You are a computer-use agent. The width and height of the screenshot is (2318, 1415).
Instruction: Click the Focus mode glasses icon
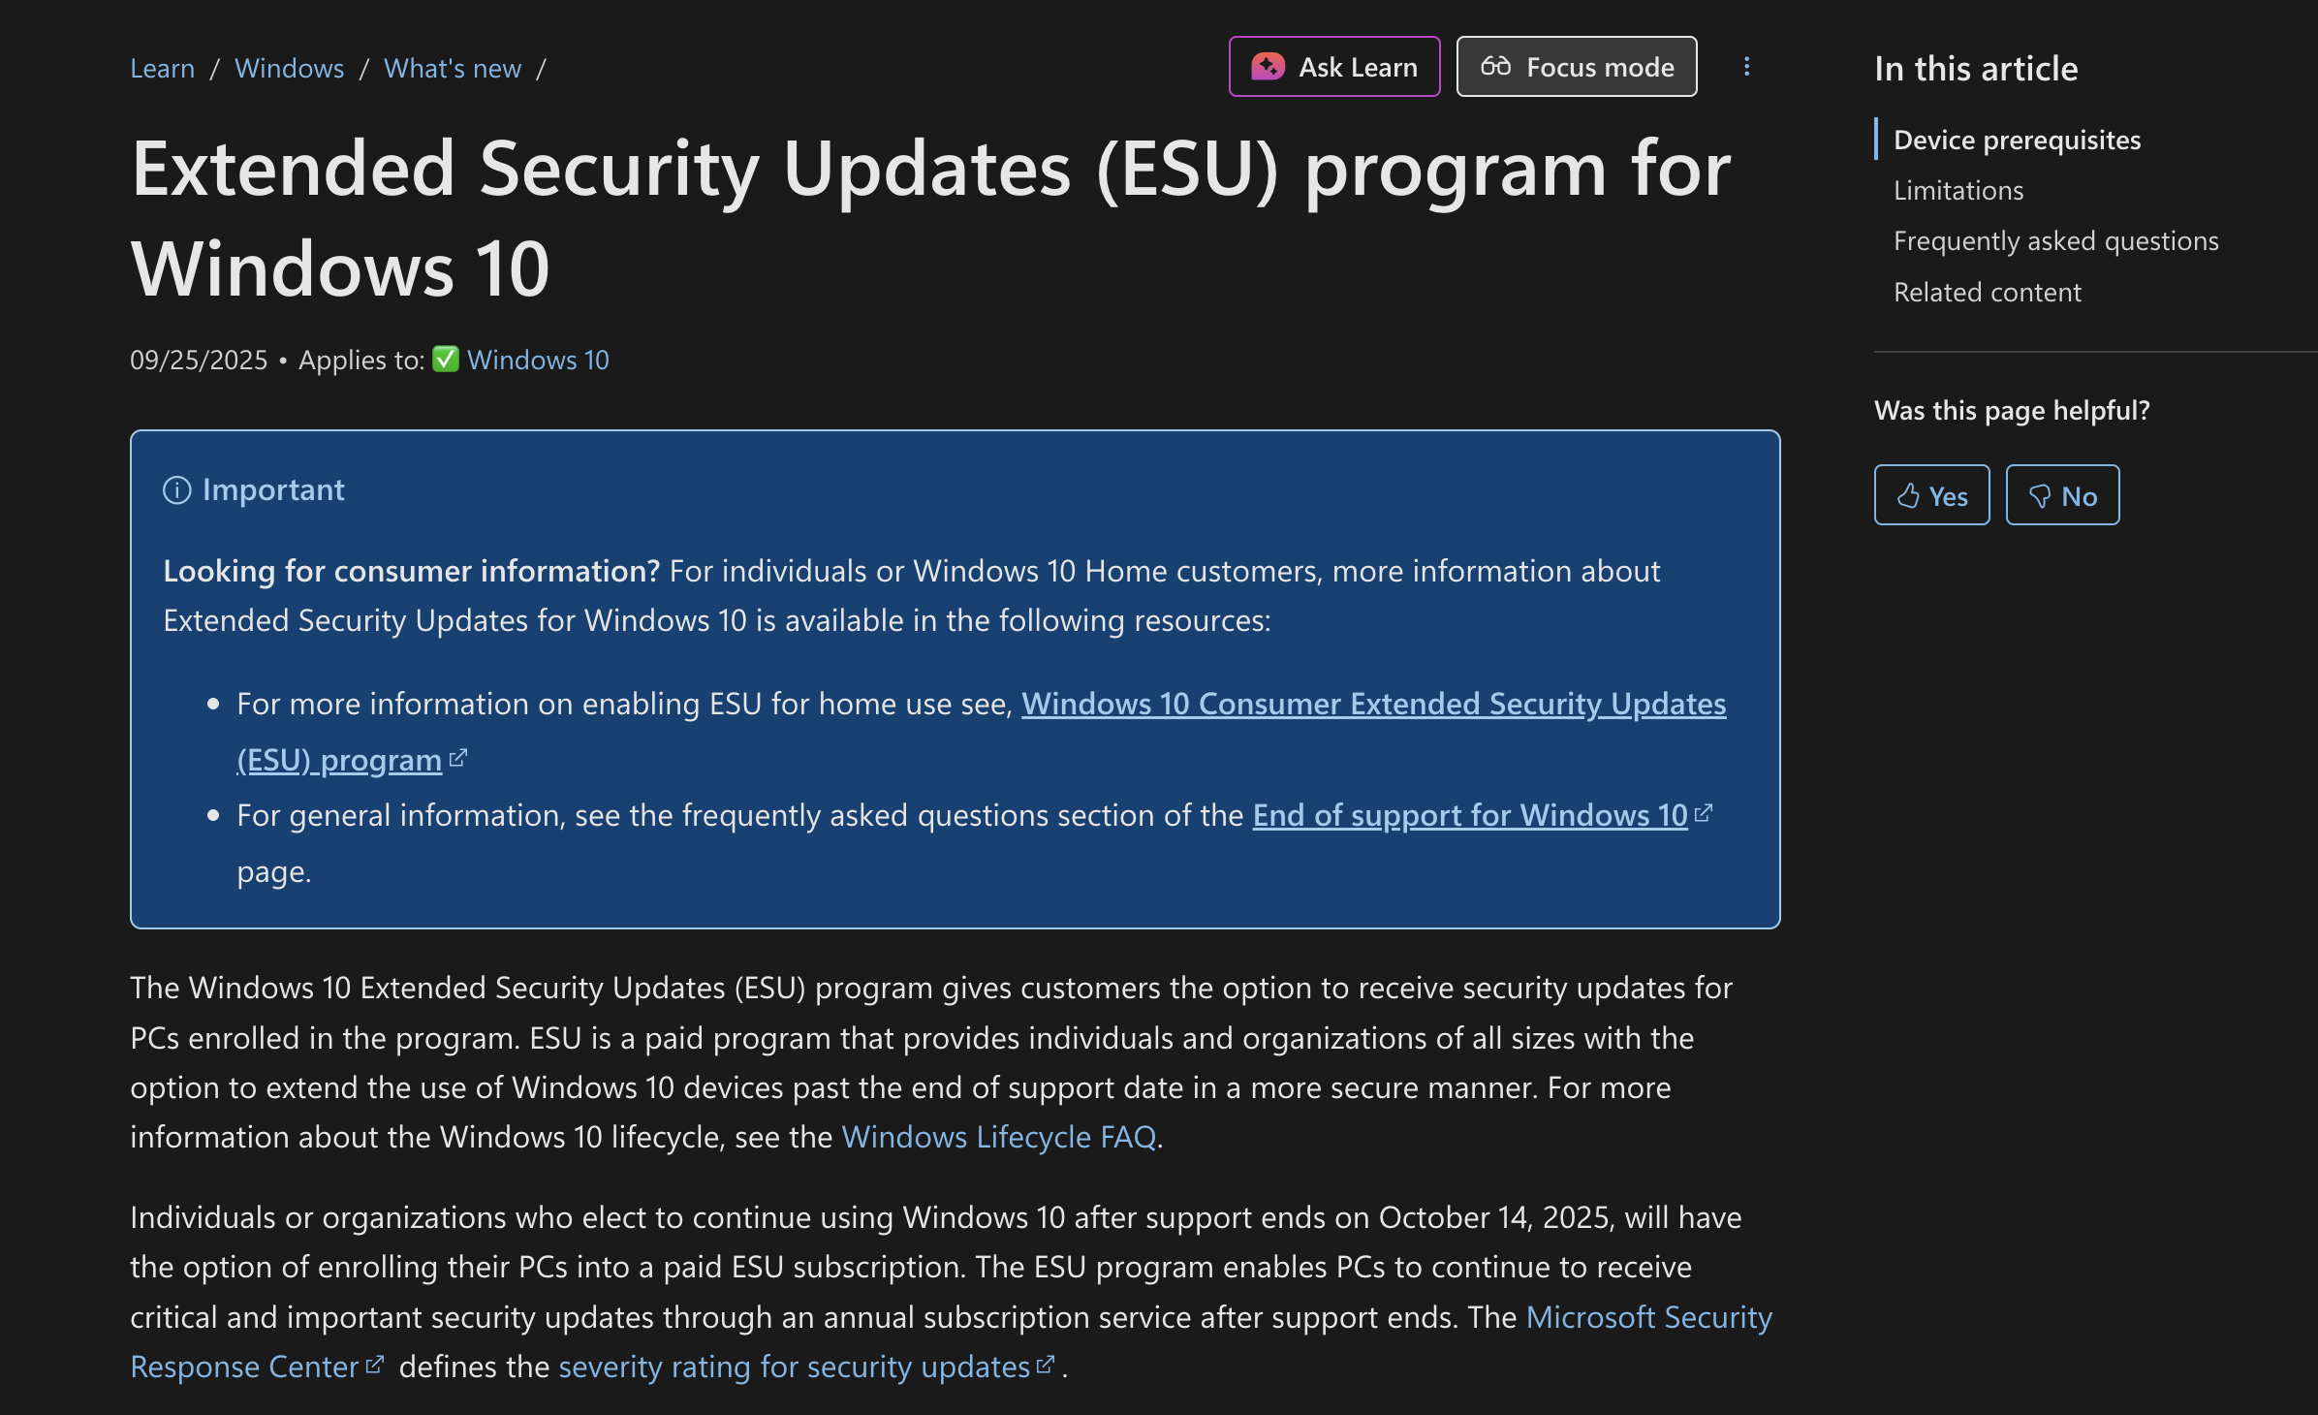coord(1495,67)
